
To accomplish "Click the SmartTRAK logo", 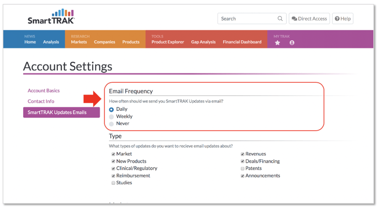I will (x=51, y=17).
